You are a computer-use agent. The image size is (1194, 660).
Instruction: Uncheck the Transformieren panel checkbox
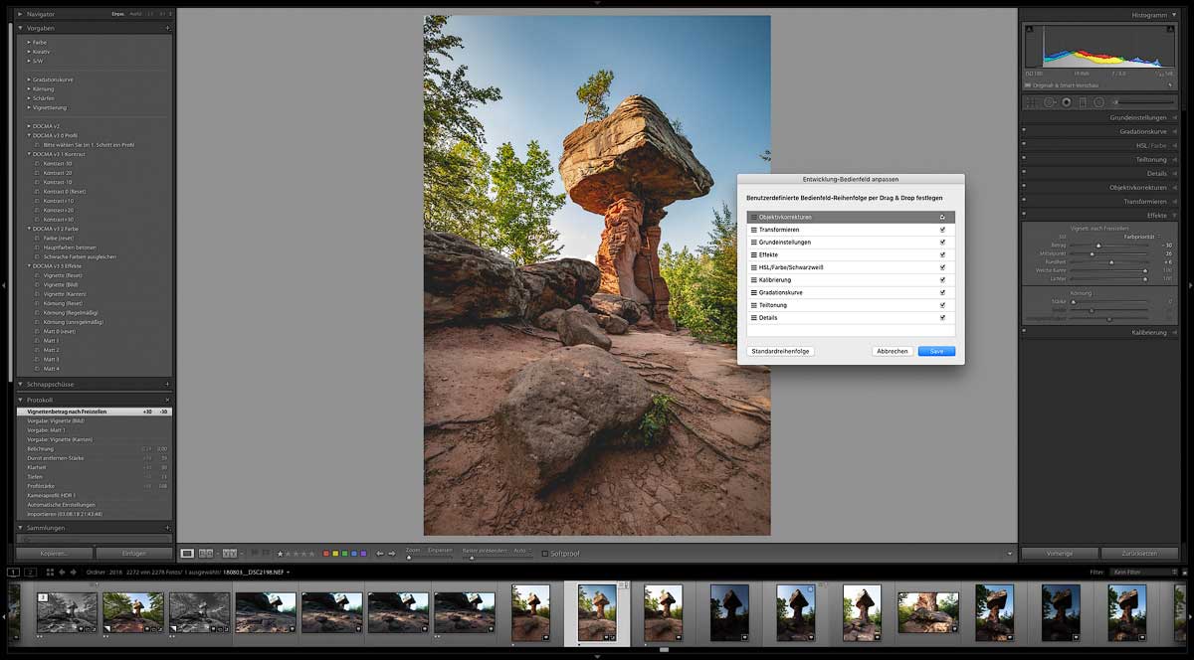point(942,230)
